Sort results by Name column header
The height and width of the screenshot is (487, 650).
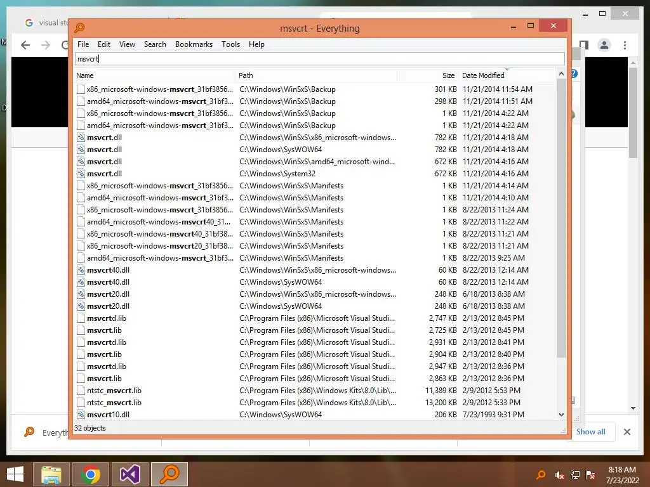click(155, 75)
